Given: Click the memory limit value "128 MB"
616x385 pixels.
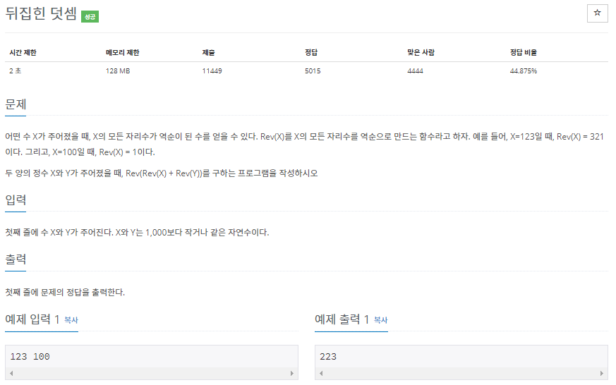Looking at the screenshot, I should [118, 71].
